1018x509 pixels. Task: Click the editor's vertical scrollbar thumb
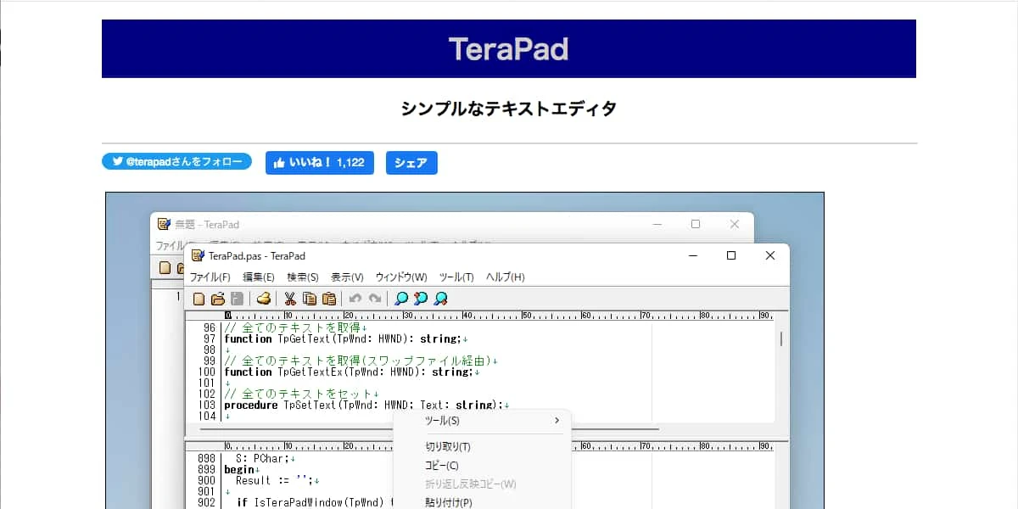pyautogui.click(x=780, y=339)
